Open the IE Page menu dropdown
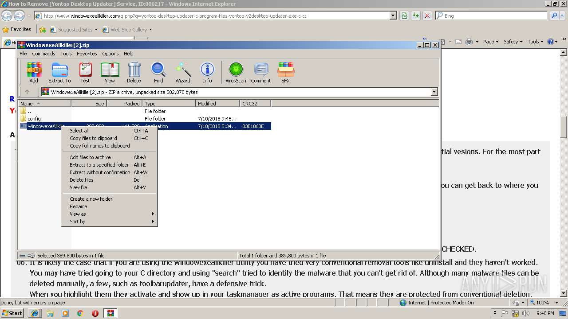This screenshot has width=568, height=319. [x=491, y=42]
